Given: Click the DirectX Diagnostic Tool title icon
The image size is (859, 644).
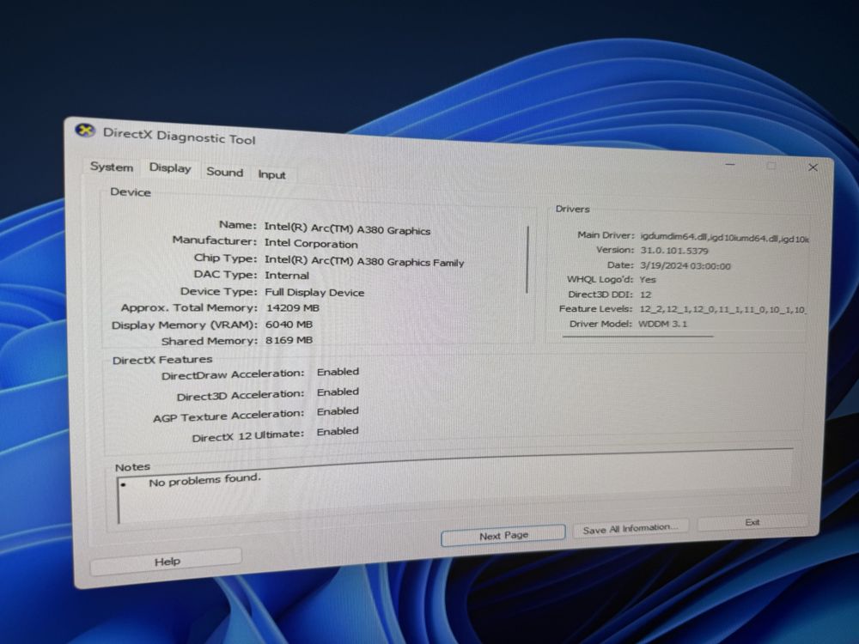Looking at the screenshot, I should 85,131.
